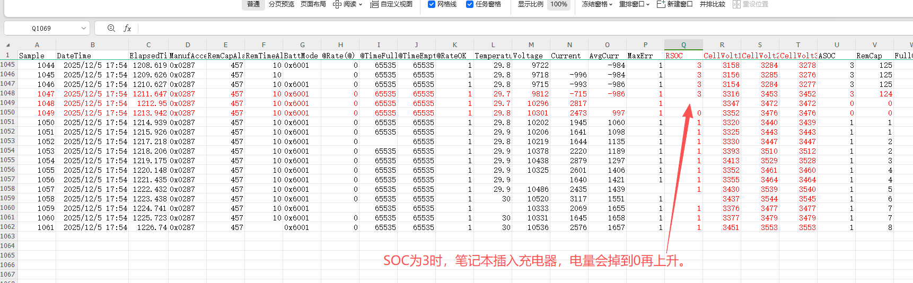Click voltage cell 9722 in row 1044
913x283 pixels.
pos(531,65)
